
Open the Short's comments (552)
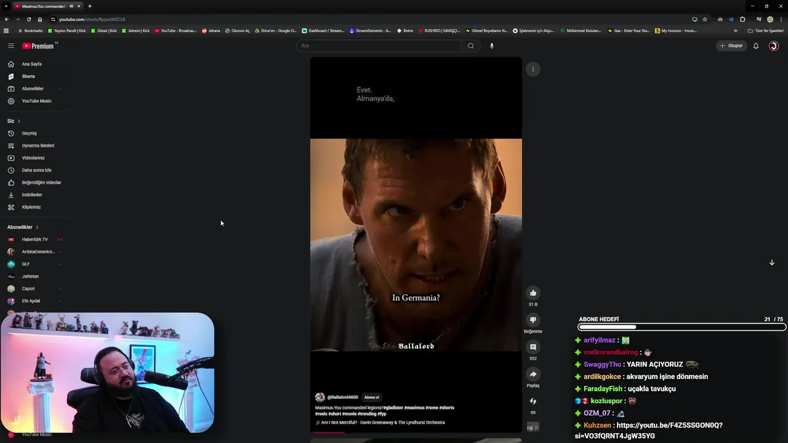533,347
